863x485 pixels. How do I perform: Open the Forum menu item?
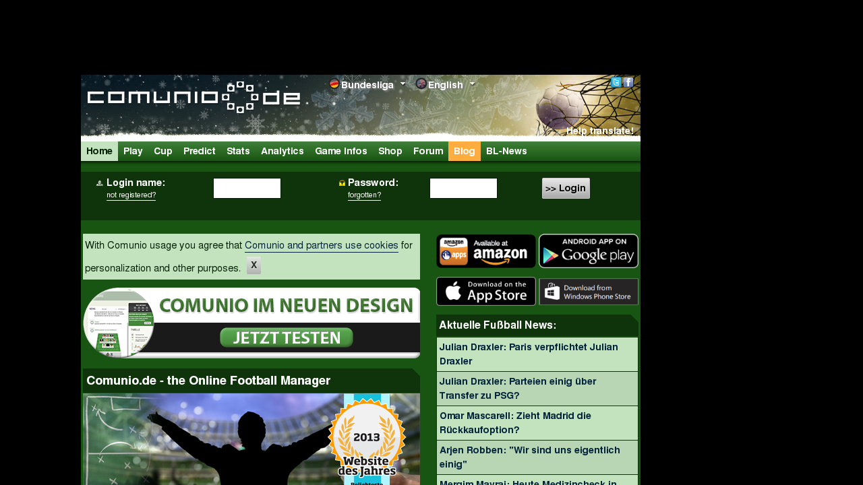click(428, 151)
